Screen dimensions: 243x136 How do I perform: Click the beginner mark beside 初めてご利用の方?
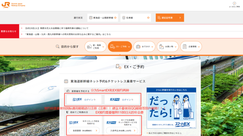tap(68, 112)
